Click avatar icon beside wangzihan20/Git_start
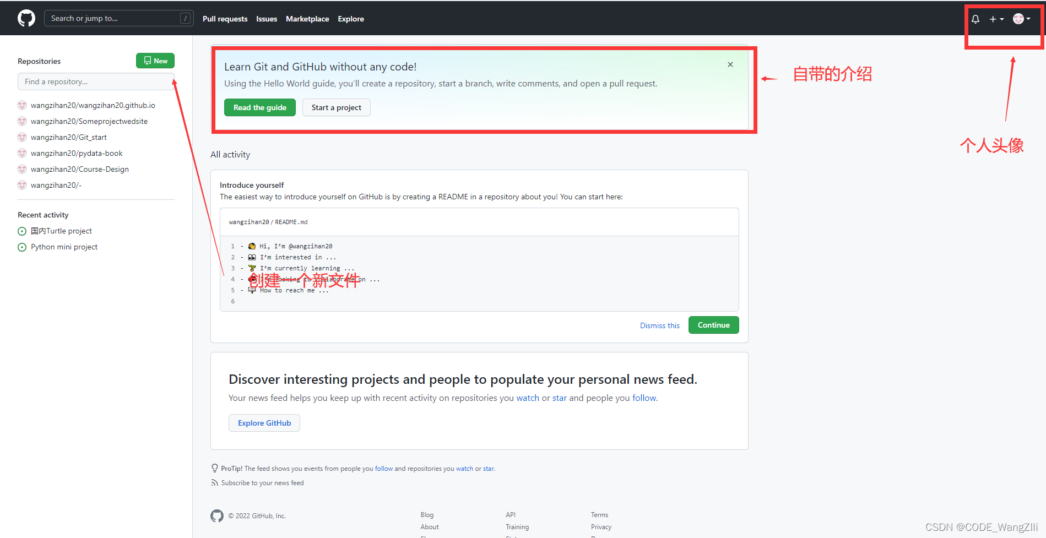The height and width of the screenshot is (538, 1046). [22, 137]
